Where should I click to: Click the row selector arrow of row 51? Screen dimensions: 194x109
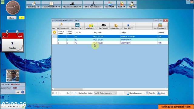[53, 37]
